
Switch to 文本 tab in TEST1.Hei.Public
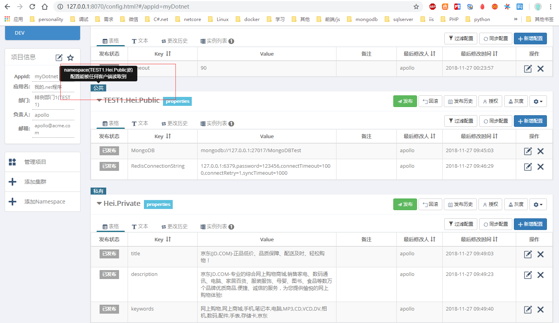coord(140,123)
